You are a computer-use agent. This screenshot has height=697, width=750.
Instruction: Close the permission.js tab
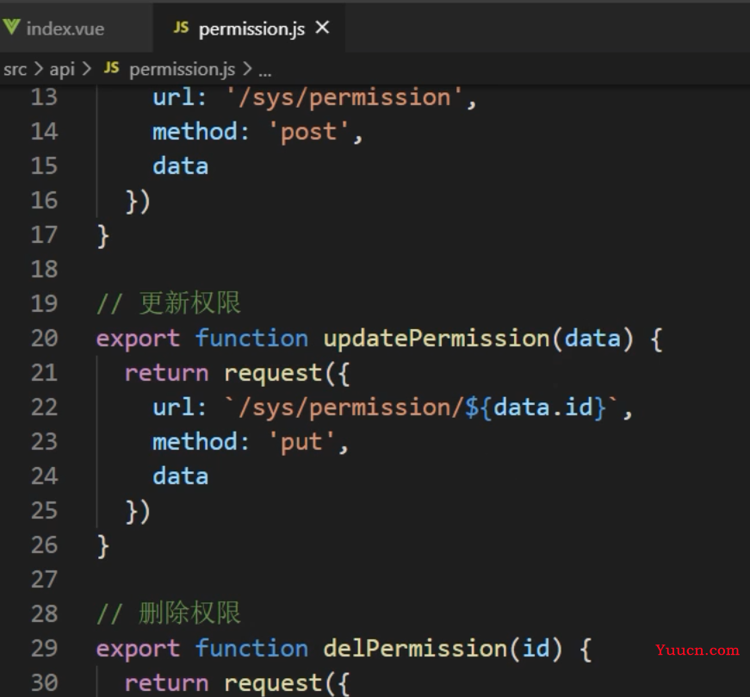322,28
